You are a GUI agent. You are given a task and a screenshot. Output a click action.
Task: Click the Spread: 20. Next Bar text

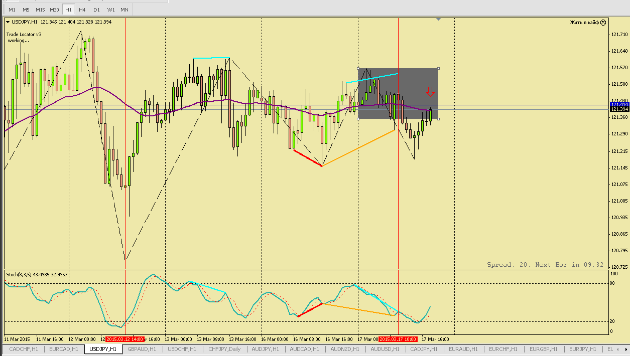(545, 265)
